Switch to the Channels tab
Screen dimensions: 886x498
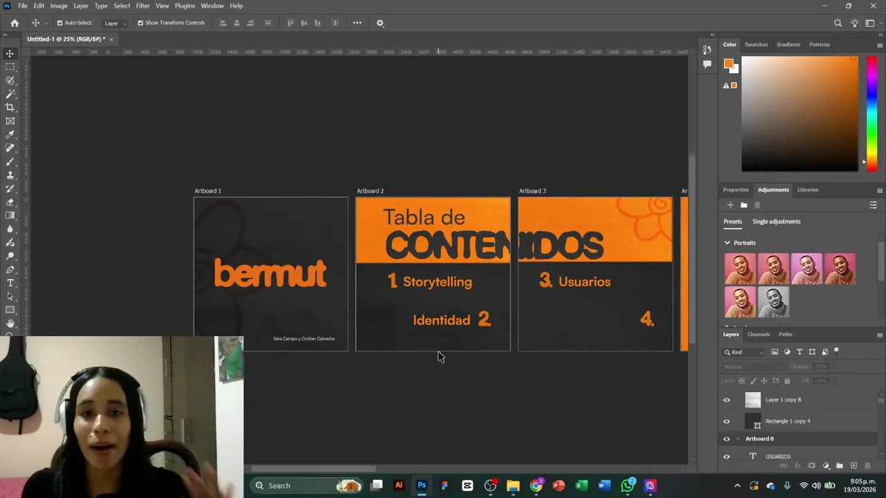coord(758,334)
